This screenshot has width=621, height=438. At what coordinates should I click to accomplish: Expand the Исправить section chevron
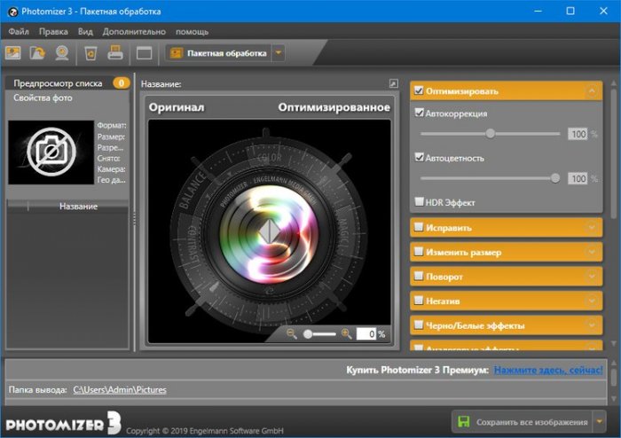[x=592, y=228]
